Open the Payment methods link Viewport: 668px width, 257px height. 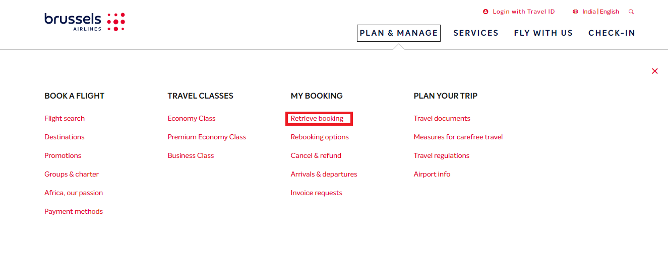pos(74,212)
